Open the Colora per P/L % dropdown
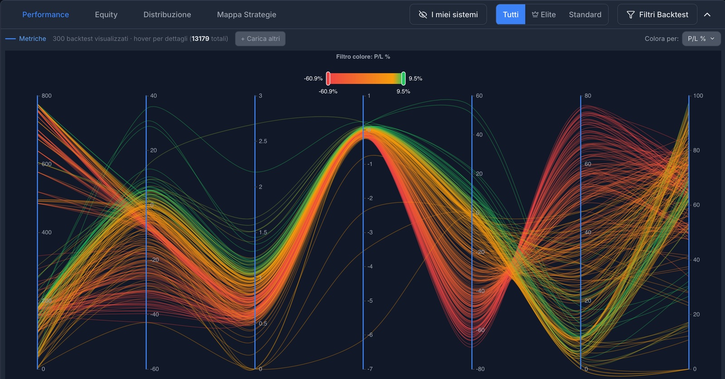This screenshot has width=725, height=379. (x=701, y=38)
